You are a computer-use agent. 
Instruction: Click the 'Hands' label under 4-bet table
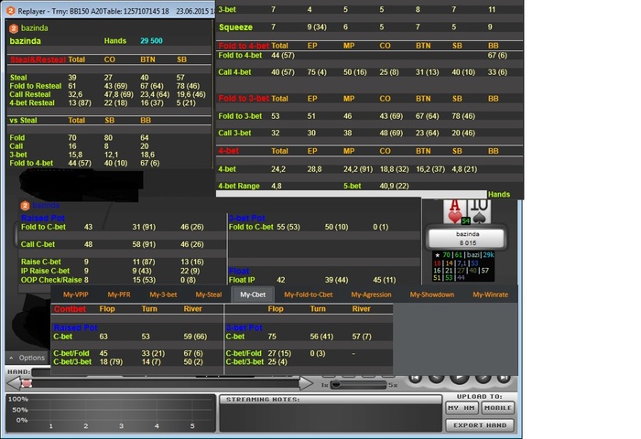pyautogui.click(x=499, y=195)
